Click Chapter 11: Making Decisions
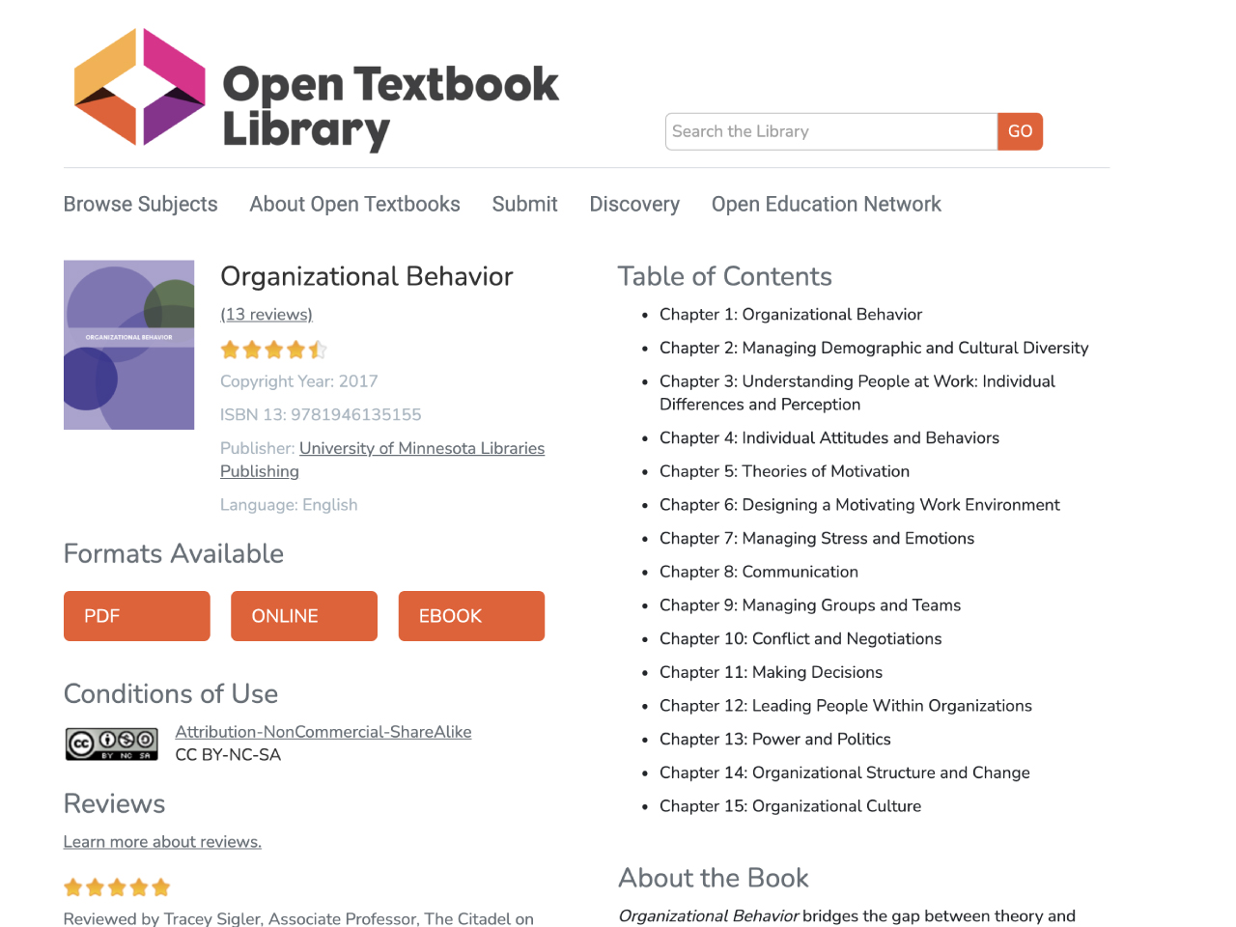Screen dimensions: 1236x927 point(771,672)
